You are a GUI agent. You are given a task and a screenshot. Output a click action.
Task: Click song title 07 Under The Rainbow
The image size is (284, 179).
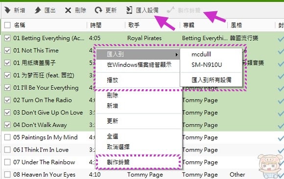[44, 162]
